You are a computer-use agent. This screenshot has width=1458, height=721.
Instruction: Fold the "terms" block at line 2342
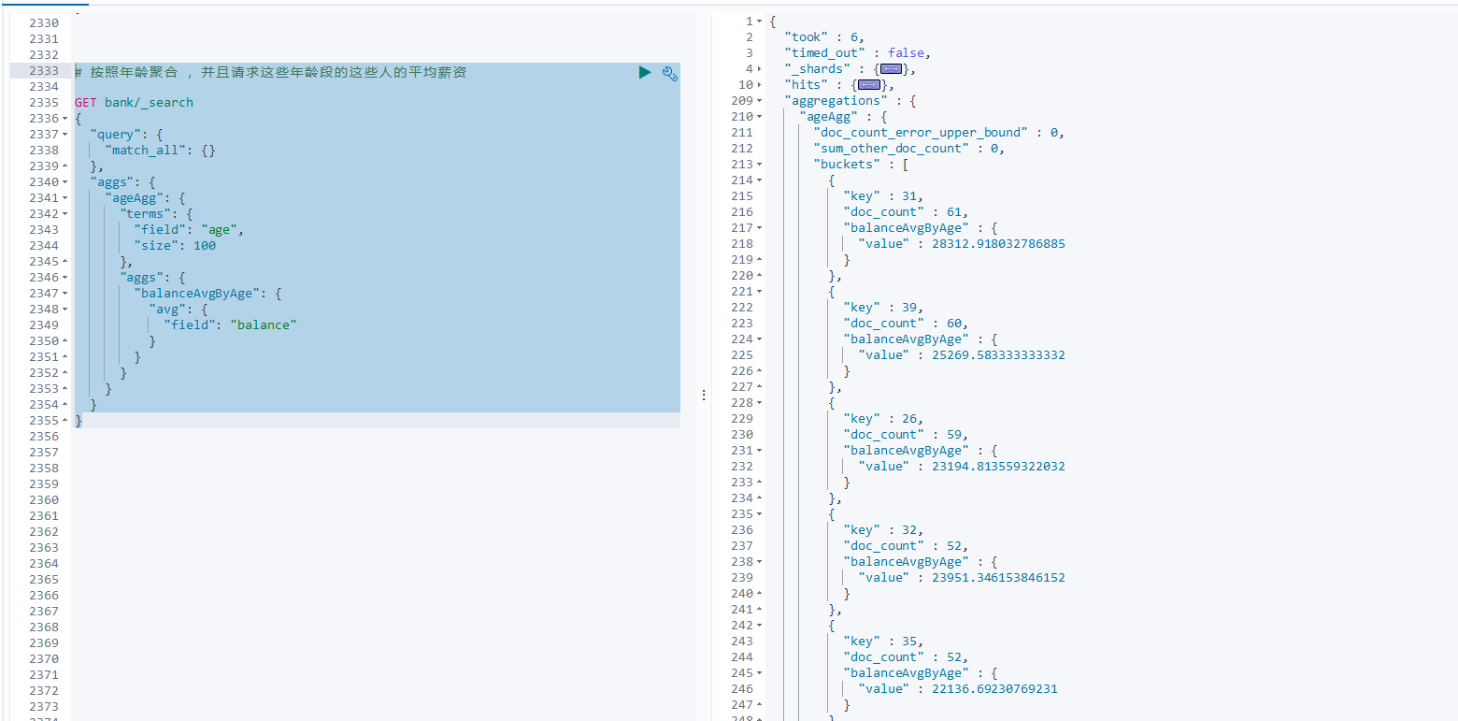point(64,214)
